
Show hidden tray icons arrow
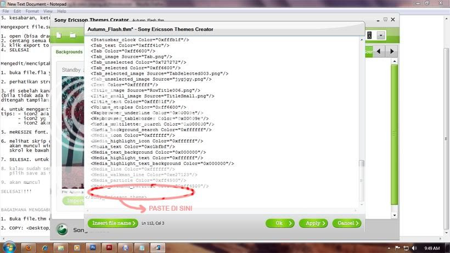point(389,248)
